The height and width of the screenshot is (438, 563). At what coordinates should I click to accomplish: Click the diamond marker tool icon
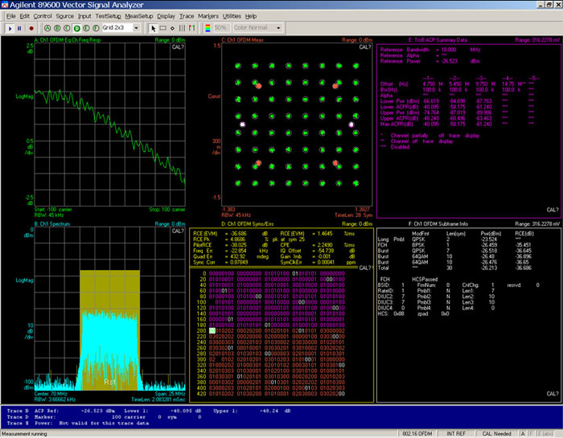point(172,28)
